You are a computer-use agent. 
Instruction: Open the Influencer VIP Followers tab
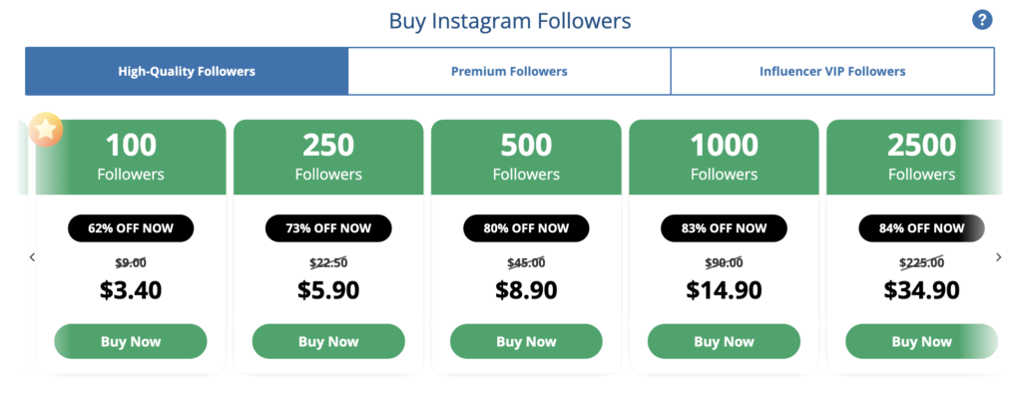[x=832, y=72]
